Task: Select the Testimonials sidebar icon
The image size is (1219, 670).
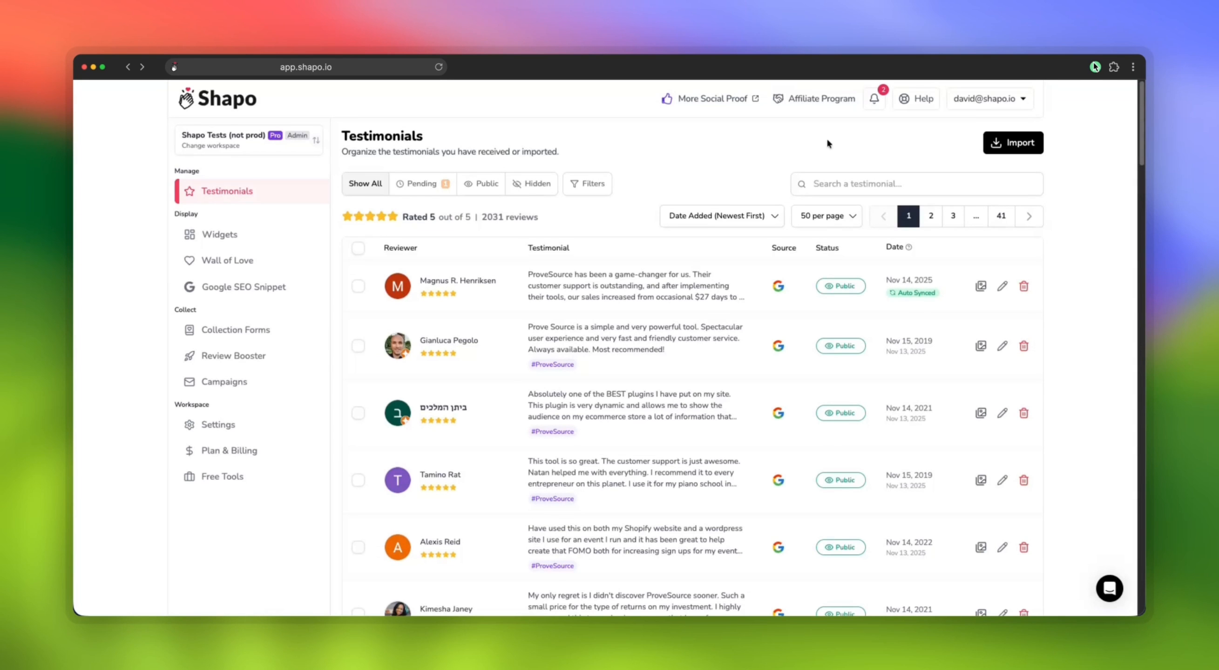Action: pyautogui.click(x=190, y=191)
